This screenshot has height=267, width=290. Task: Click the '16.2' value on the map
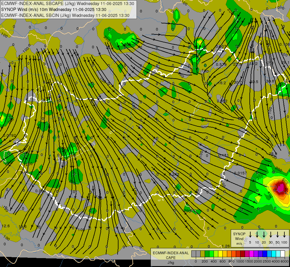(x=222, y=83)
